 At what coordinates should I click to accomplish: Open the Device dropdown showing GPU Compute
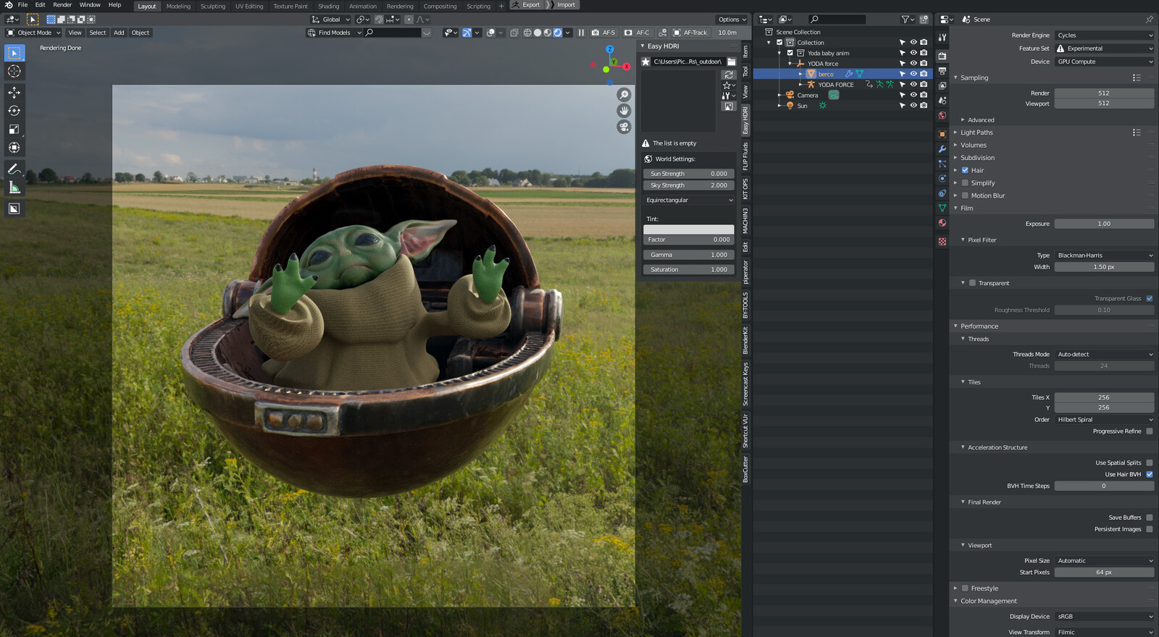1104,62
